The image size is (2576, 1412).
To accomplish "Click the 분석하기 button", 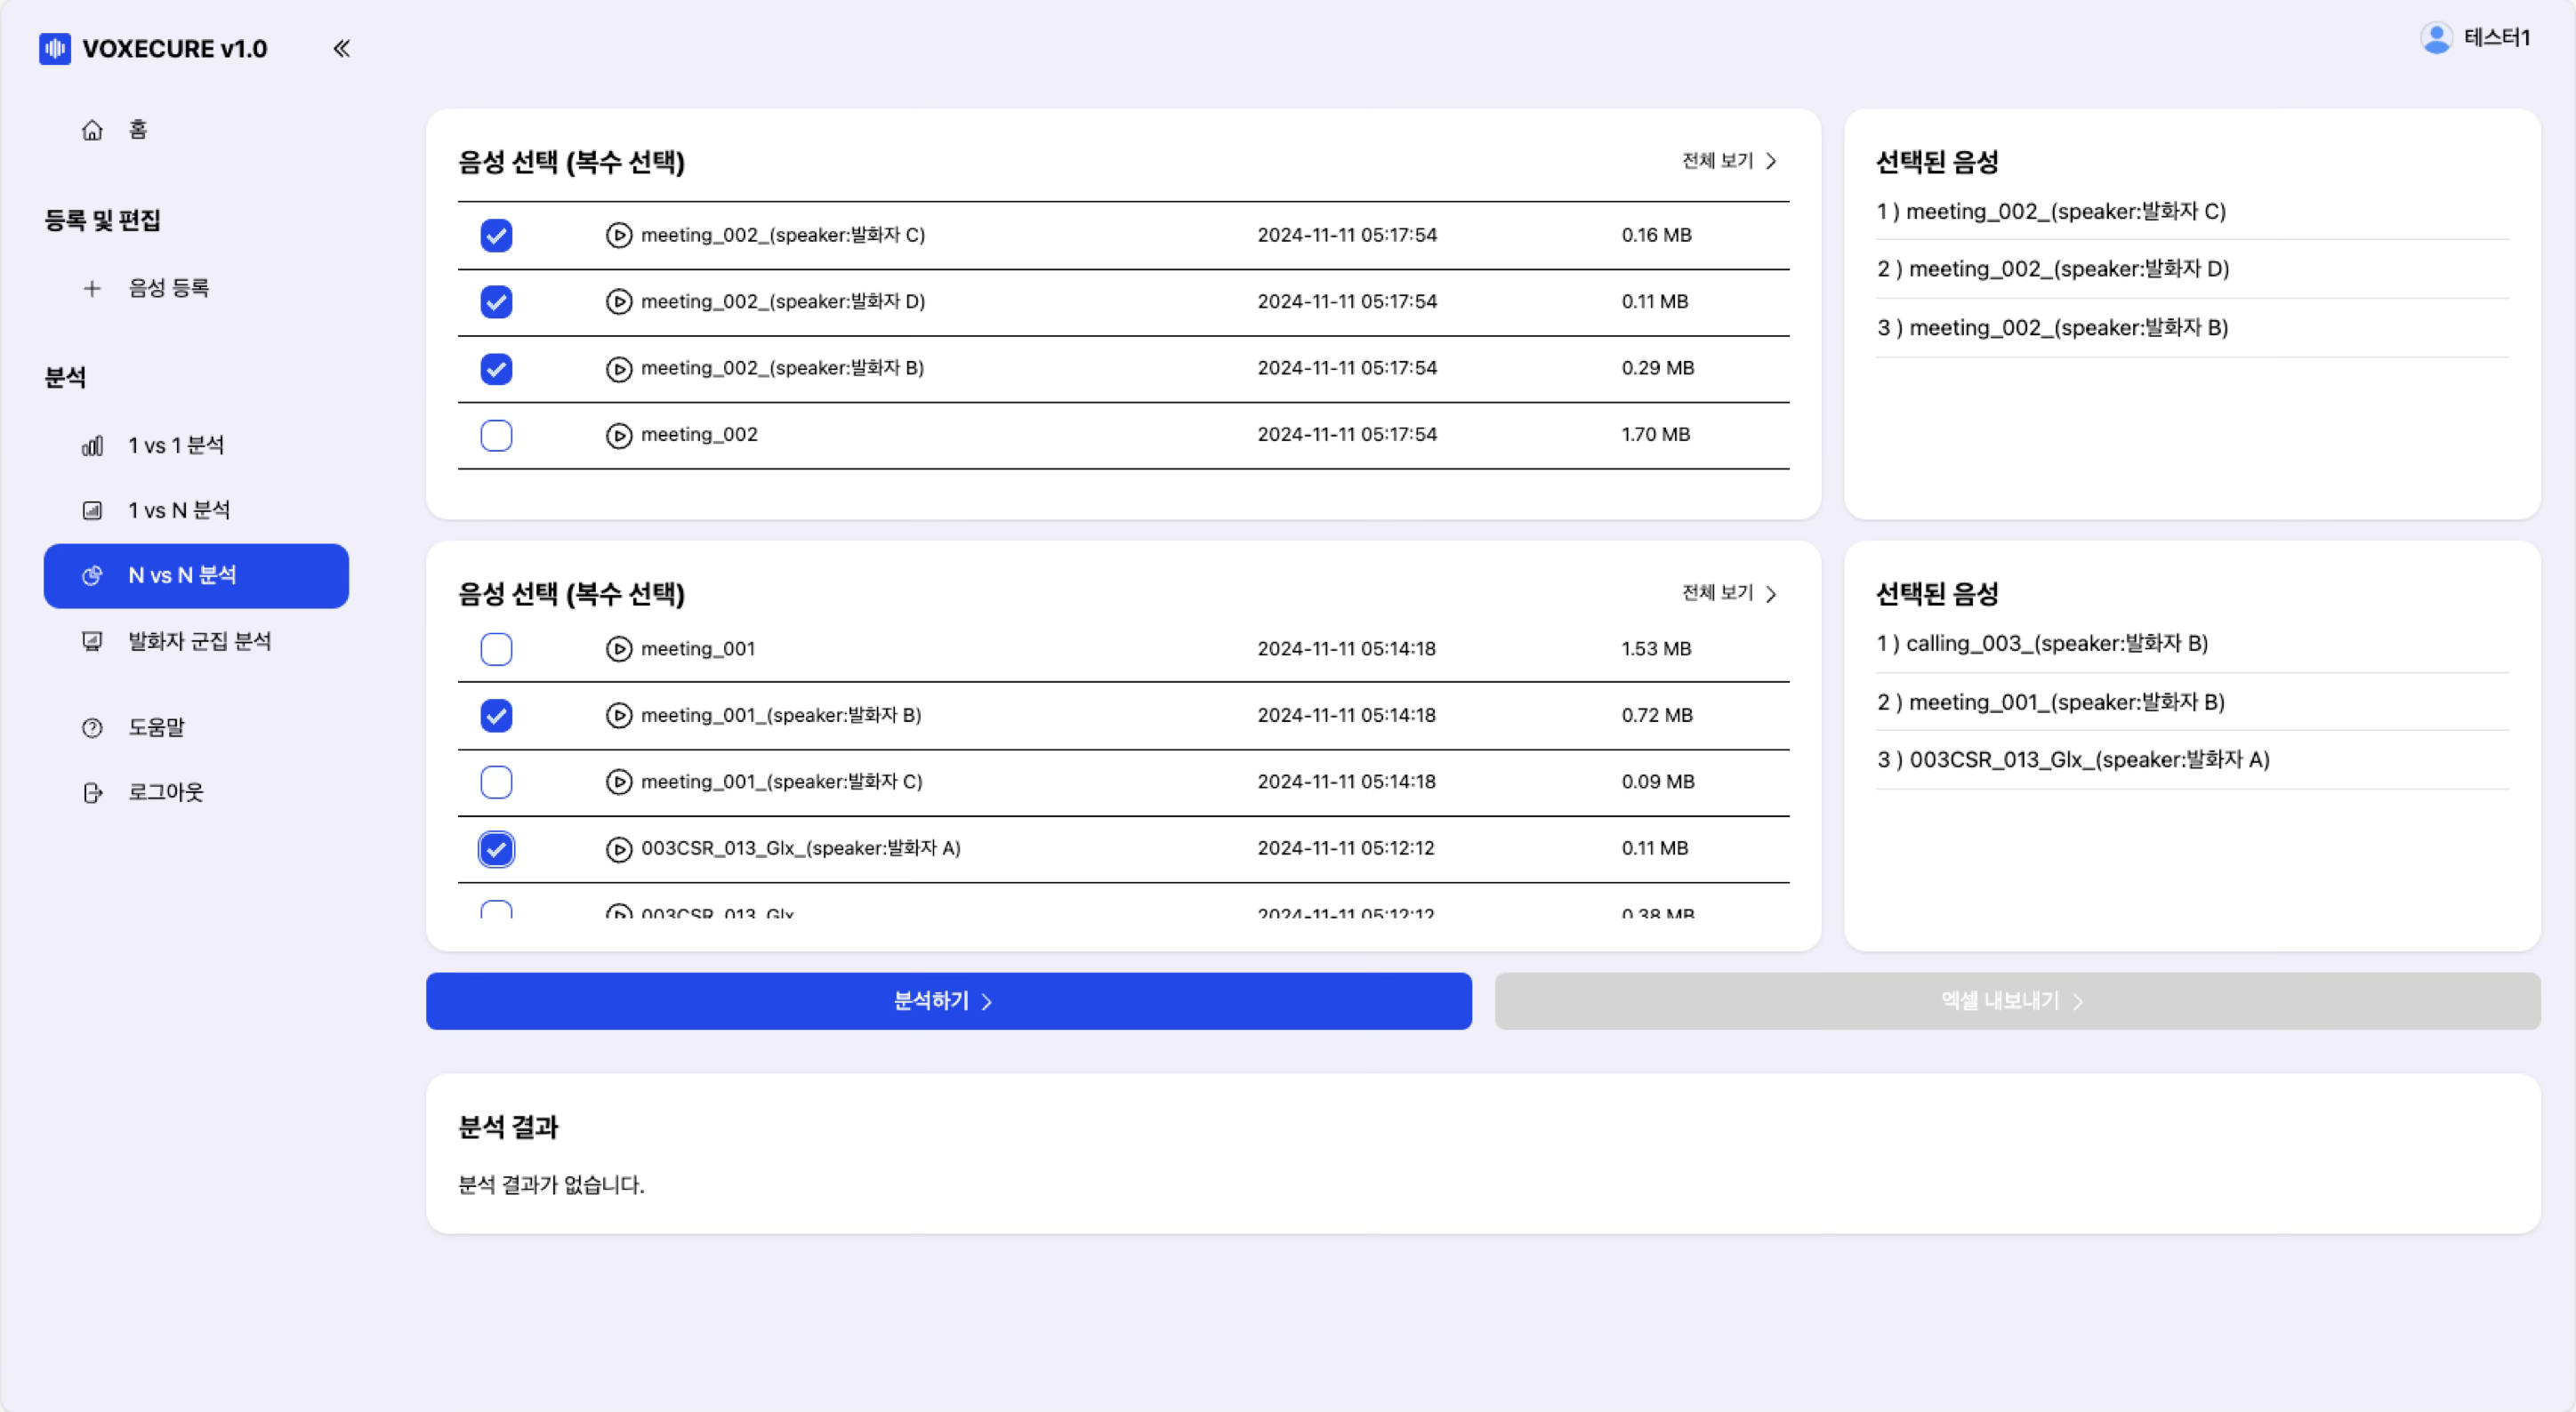I will coord(947,1001).
